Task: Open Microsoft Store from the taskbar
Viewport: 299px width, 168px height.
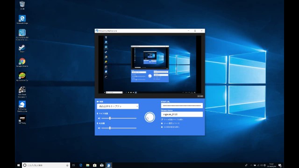Action: pyautogui.click(x=94, y=165)
